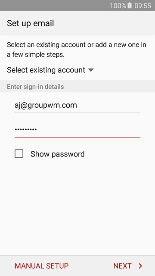Tap the battery icon in status bar

130,6
